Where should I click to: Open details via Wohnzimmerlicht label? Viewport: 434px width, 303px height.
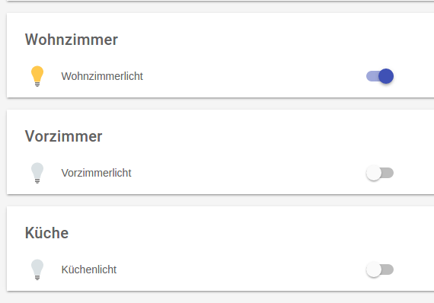pos(102,76)
